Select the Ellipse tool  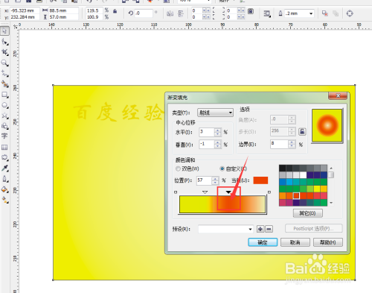click(x=4, y=105)
